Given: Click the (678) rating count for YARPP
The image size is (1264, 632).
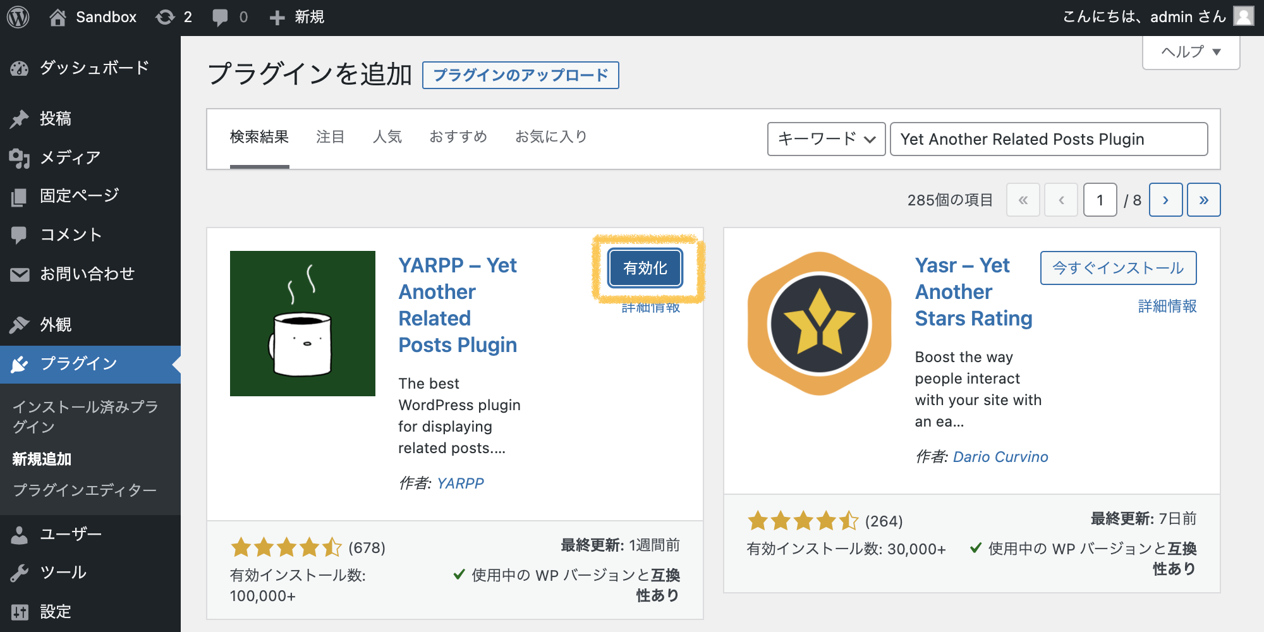Looking at the screenshot, I should (367, 548).
